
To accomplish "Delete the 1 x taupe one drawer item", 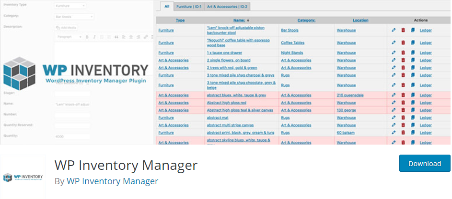I will [x=403, y=53].
